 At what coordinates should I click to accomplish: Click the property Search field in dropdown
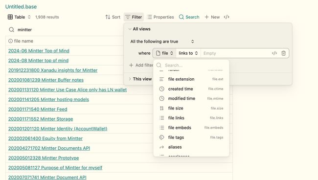191,65
